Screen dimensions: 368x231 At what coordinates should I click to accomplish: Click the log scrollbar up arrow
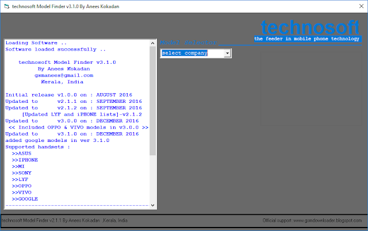[152, 43]
